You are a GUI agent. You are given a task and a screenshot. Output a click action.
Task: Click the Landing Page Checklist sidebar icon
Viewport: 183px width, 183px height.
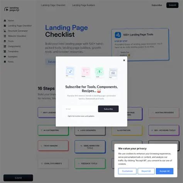(5, 26)
